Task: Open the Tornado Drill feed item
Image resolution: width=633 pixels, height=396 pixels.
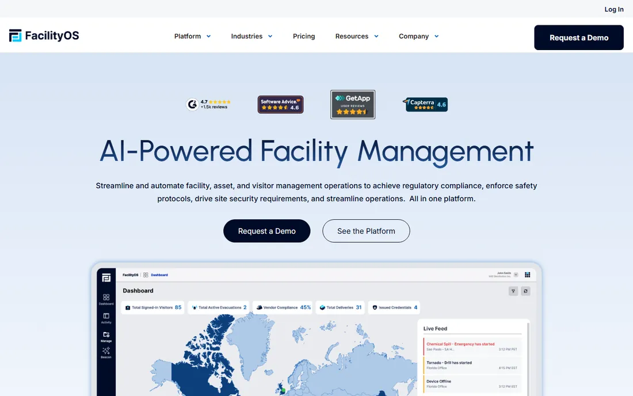Action: 472,365
